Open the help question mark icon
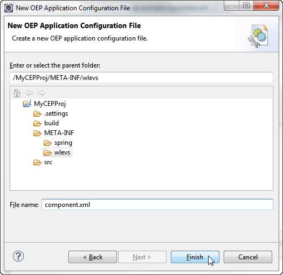Image resolution: width=283 pixels, height=275 pixels. pyautogui.click(x=18, y=256)
